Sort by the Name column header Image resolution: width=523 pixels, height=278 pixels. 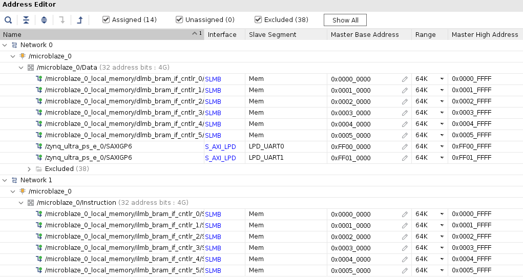click(x=102, y=34)
